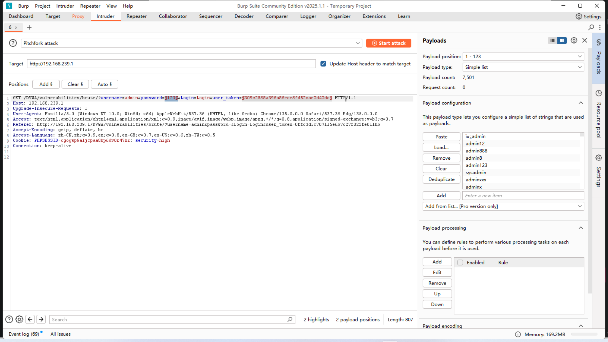This screenshot has width=608, height=342.
Task: Close Intruder tab 6
Action: [16, 27]
